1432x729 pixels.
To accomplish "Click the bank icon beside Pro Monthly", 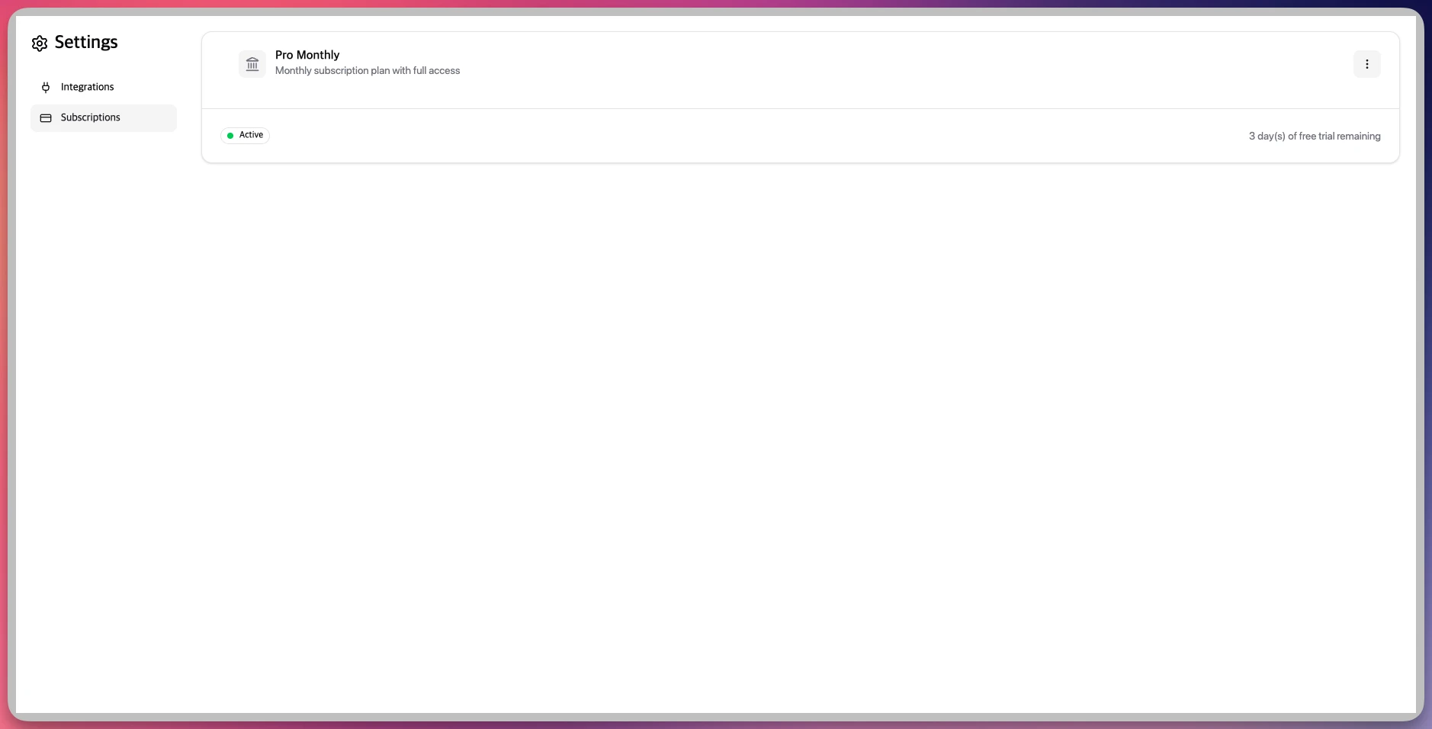I will click(x=252, y=64).
